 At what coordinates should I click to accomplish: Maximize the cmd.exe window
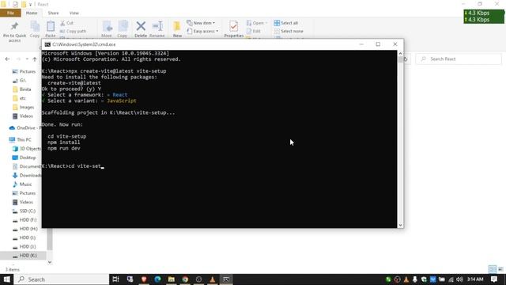[378, 44]
